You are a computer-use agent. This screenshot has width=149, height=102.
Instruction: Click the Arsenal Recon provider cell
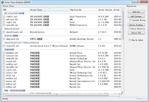[76, 53]
